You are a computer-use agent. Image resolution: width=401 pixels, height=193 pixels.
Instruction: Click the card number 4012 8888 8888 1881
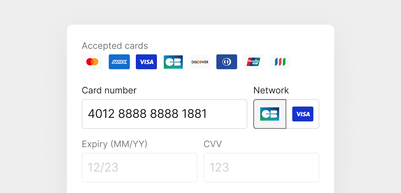point(147,114)
